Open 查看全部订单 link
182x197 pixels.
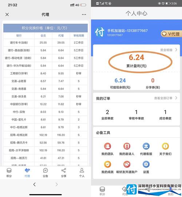tap(163, 98)
